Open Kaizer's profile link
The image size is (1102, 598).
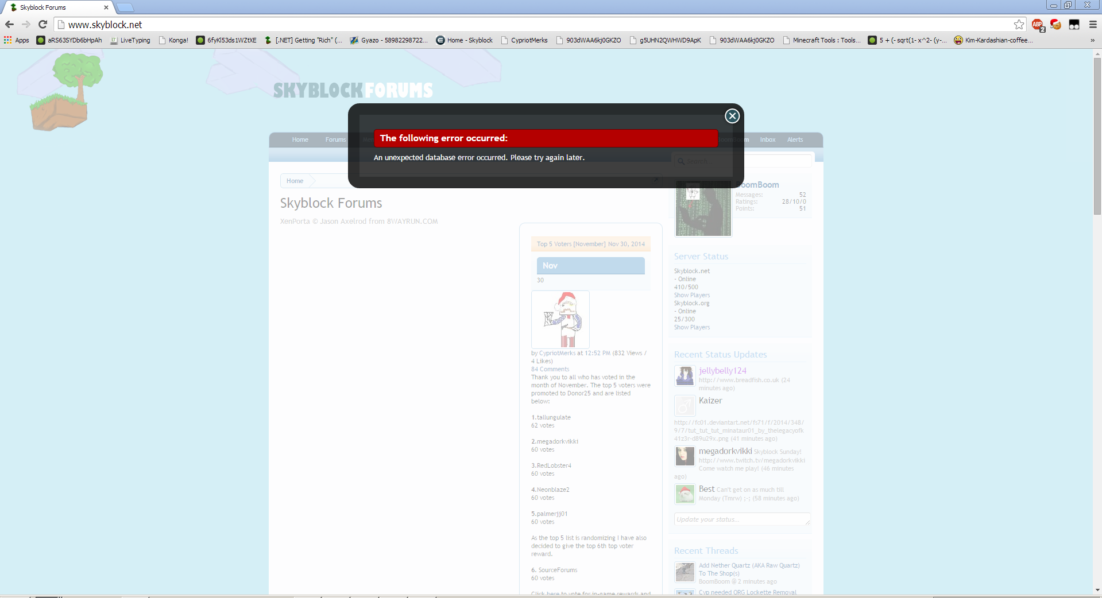tap(710, 401)
